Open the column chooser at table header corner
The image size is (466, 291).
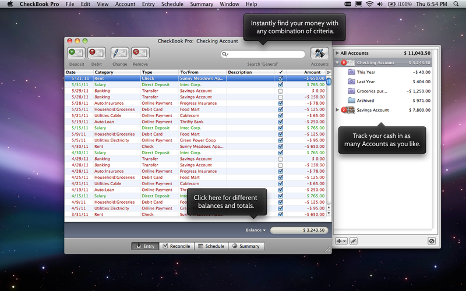tap(329, 72)
